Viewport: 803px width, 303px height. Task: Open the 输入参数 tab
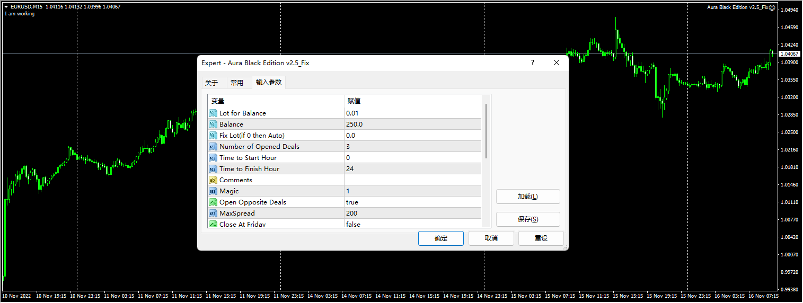[269, 82]
